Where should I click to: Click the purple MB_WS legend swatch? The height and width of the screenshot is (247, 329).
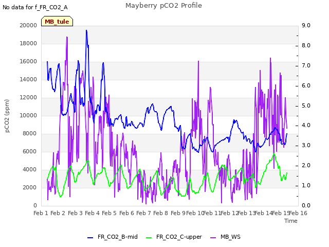(213, 238)
